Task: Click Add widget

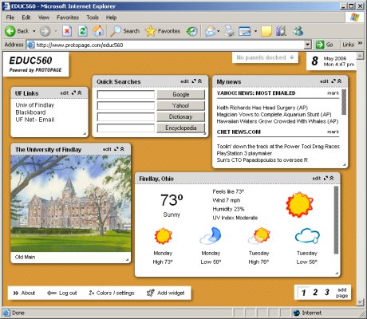Action: 165,293
